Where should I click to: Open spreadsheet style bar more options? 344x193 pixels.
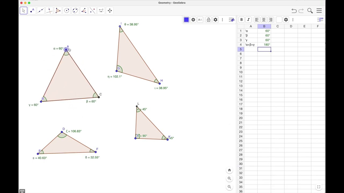coord(293,20)
